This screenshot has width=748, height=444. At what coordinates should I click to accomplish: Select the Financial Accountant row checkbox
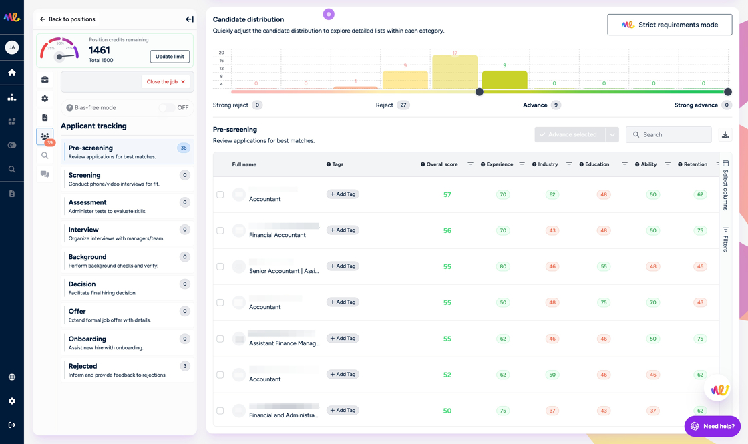(x=220, y=230)
